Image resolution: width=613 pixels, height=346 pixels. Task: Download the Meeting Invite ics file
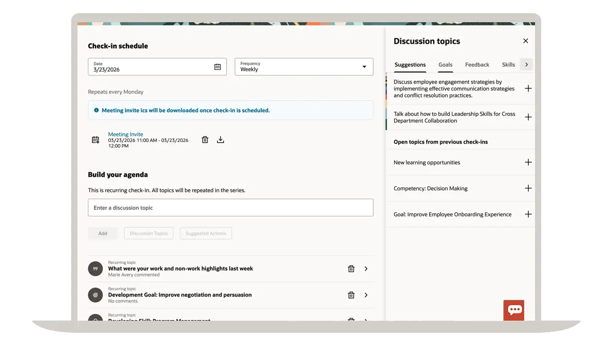click(x=221, y=140)
